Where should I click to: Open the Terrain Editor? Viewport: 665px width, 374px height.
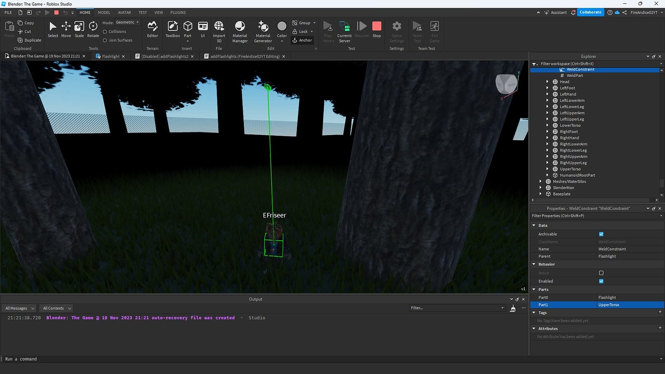click(152, 29)
